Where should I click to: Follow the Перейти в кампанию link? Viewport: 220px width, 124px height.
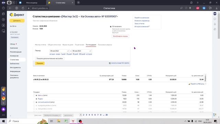tap(142, 18)
